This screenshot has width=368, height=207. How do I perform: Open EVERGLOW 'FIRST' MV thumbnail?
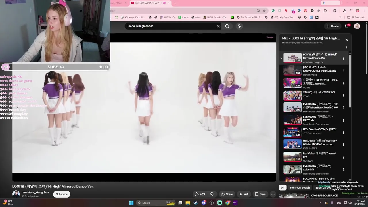[292, 120]
